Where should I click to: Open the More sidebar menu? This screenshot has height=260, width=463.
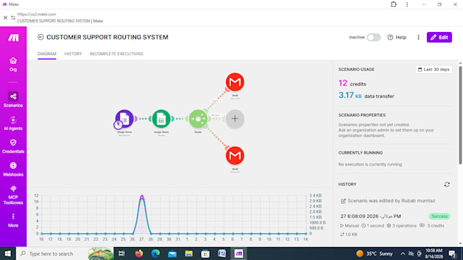tap(13, 220)
